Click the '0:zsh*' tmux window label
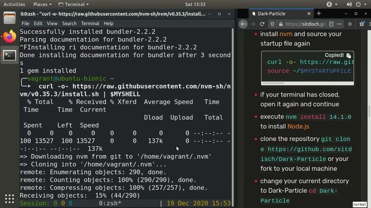 click(110, 203)
